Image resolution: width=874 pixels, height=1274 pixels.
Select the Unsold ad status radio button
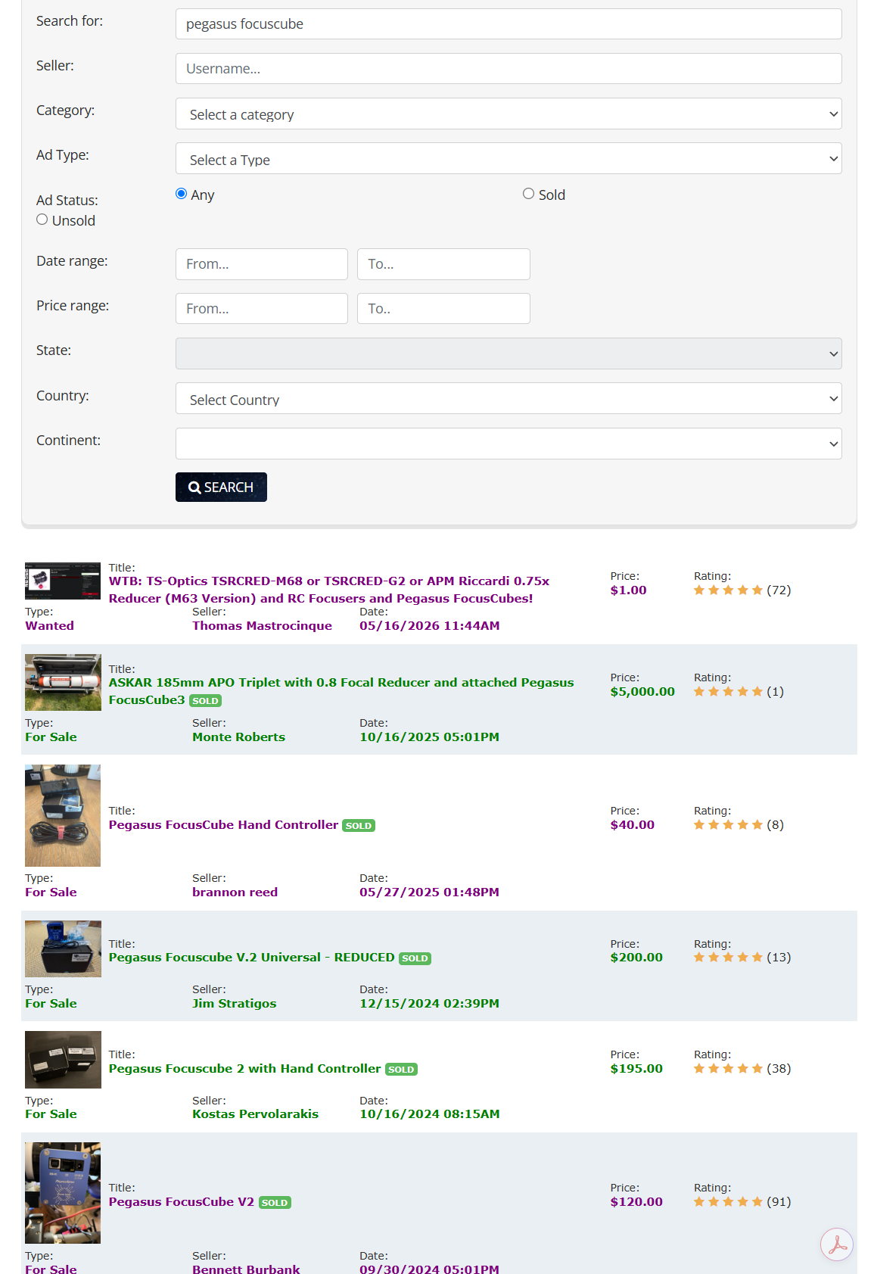(x=42, y=220)
